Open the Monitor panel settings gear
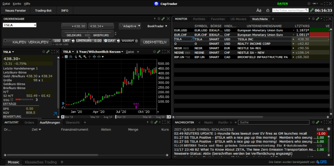This screenshot has height=166, width=334. click(313, 19)
